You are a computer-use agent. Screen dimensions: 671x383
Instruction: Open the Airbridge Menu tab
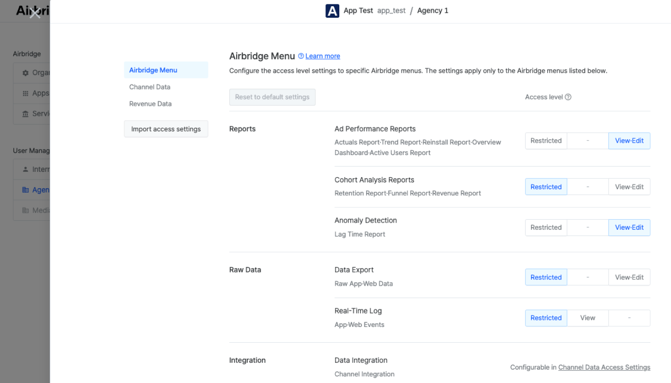coord(166,70)
